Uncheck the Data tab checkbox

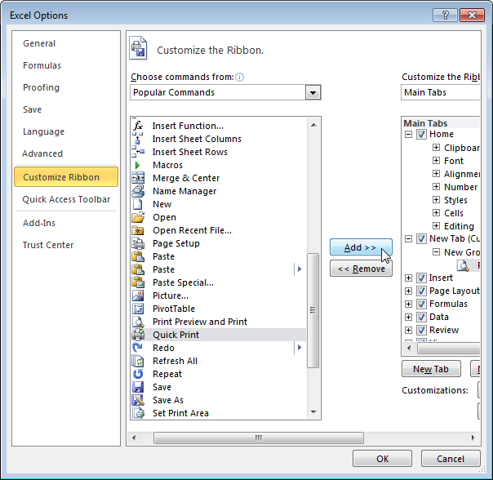pos(421,317)
